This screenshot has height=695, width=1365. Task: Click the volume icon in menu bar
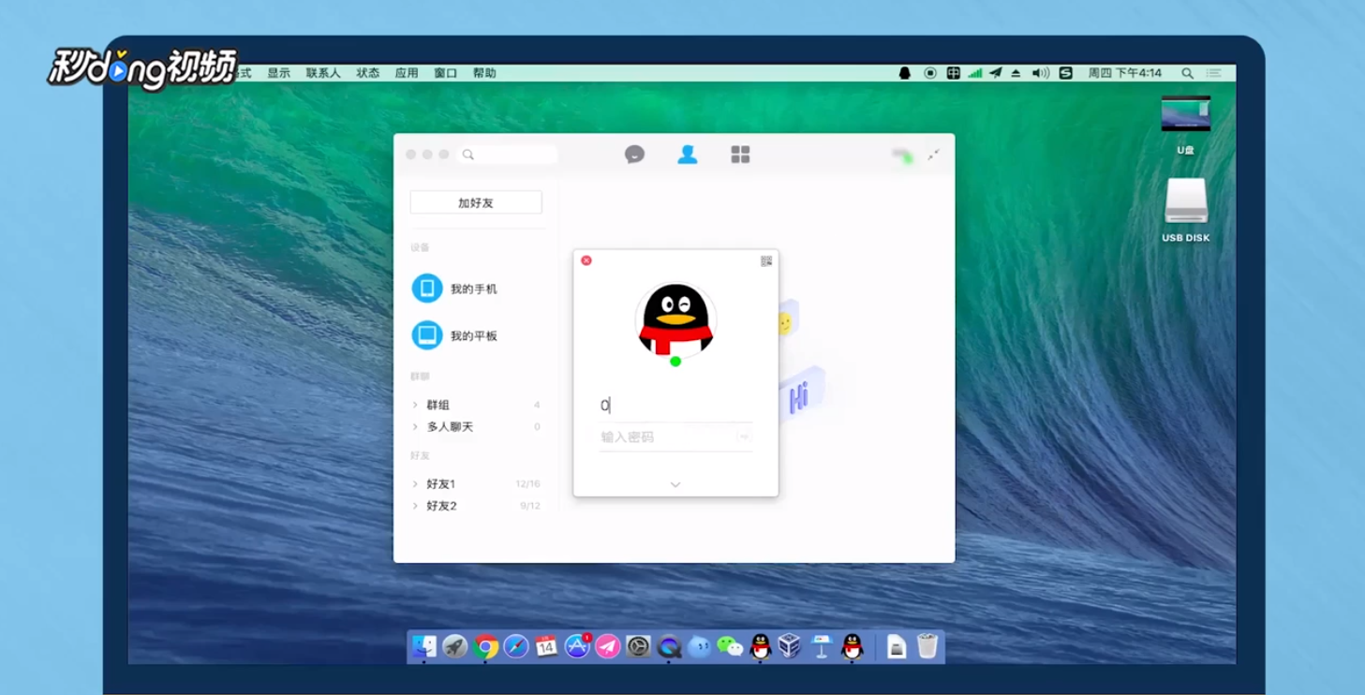pos(1039,72)
